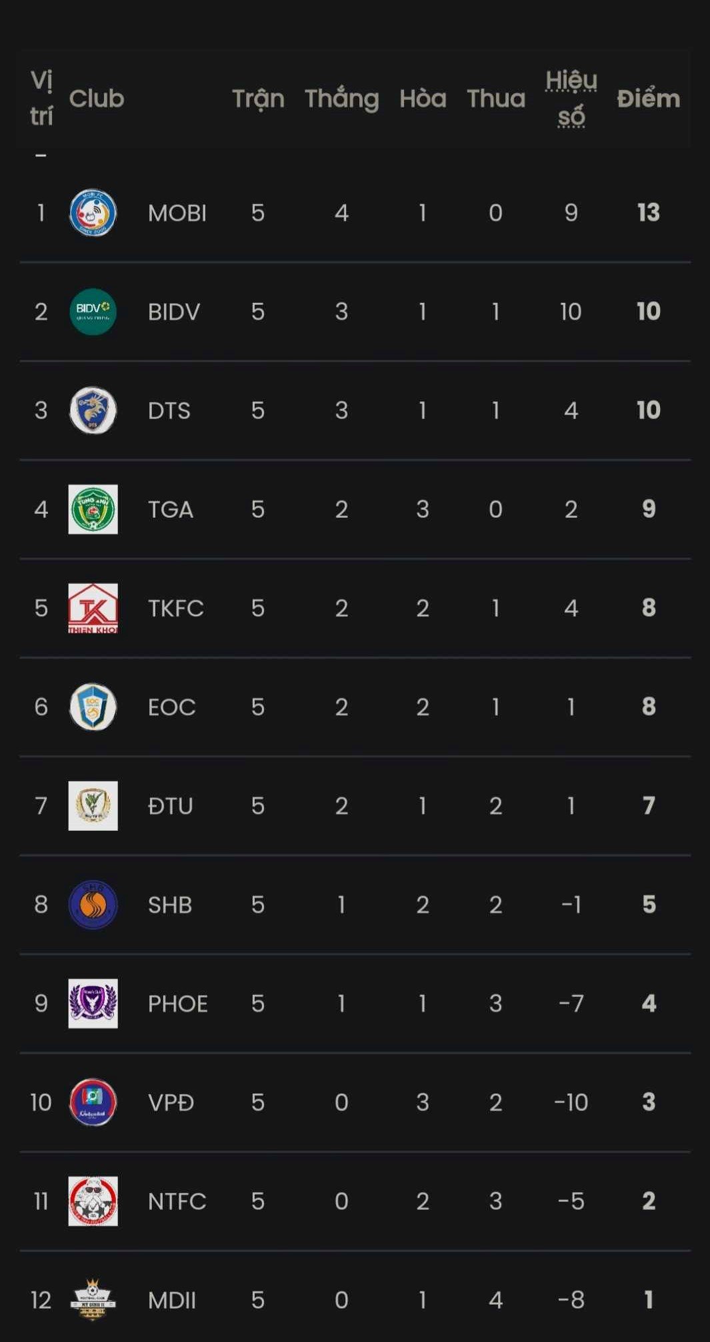Open the PHOE purple winged logo
This screenshot has width=710, height=1342.
93,1003
